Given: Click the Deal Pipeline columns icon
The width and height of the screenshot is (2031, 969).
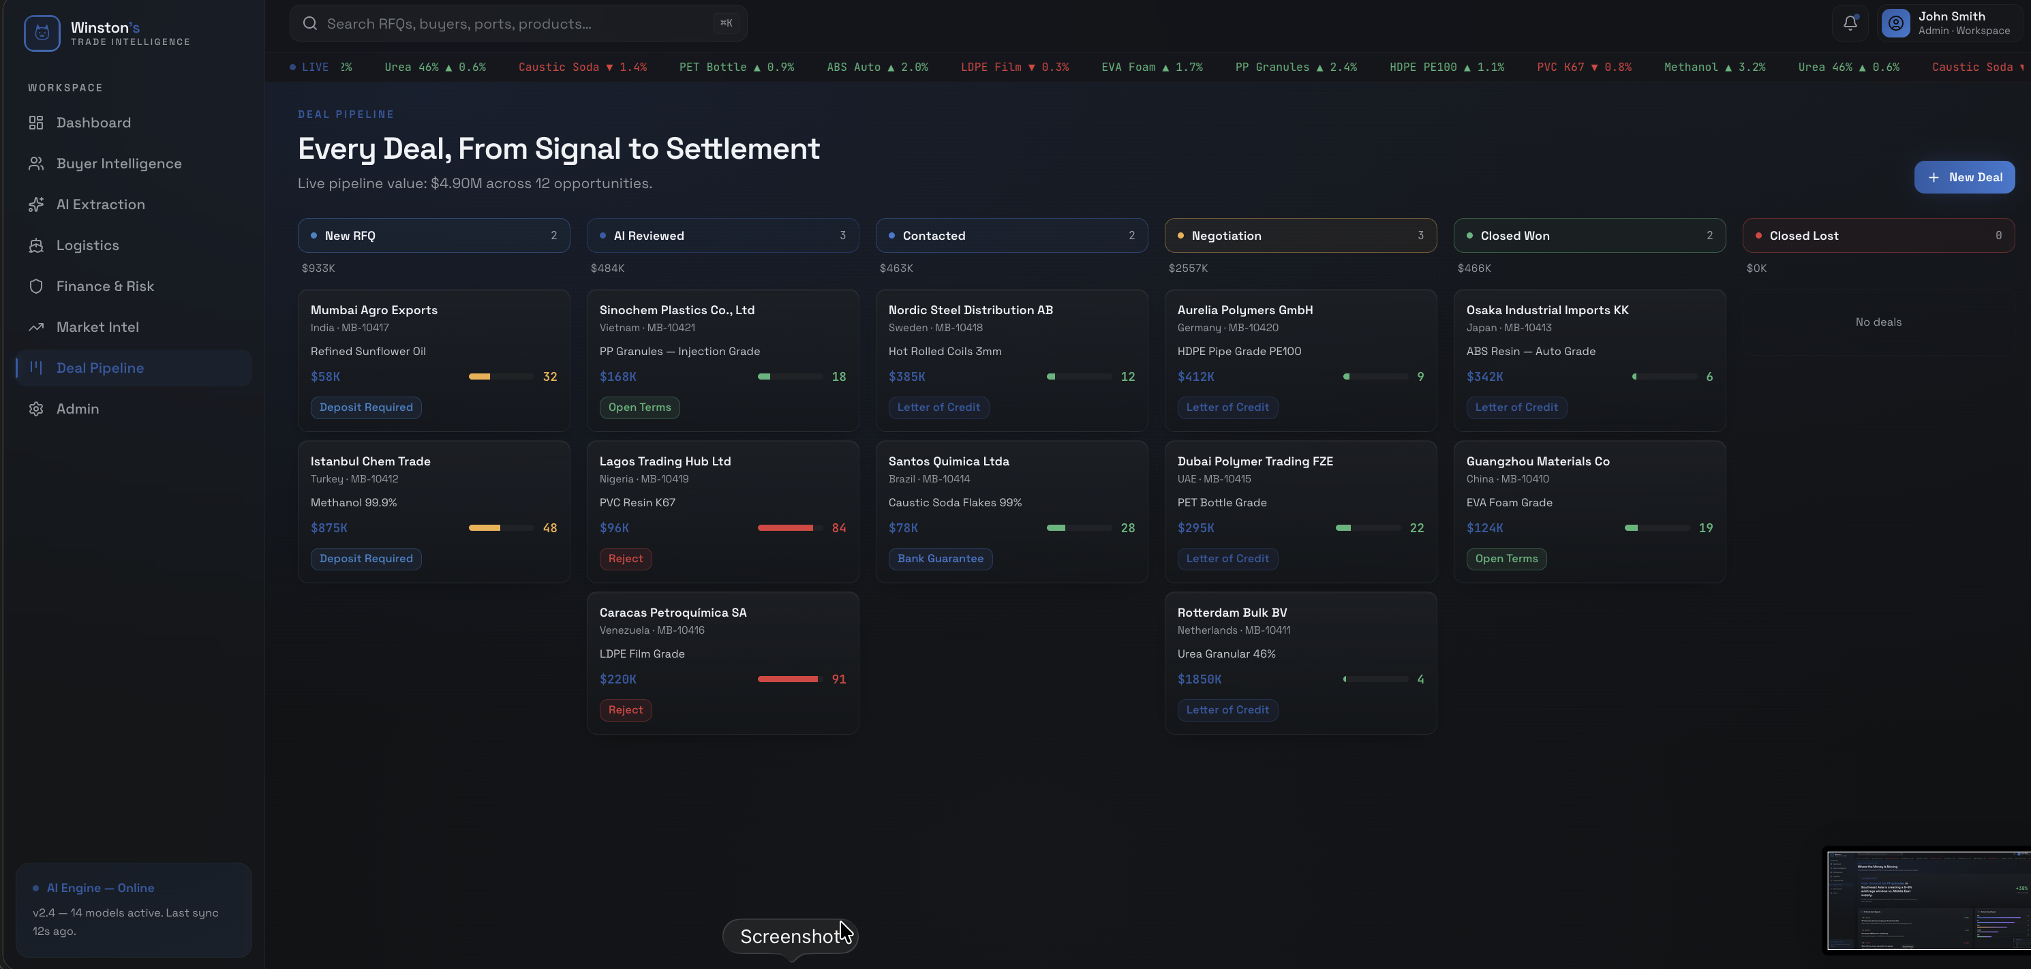Looking at the screenshot, I should pyautogui.click(x=35, y=367).
